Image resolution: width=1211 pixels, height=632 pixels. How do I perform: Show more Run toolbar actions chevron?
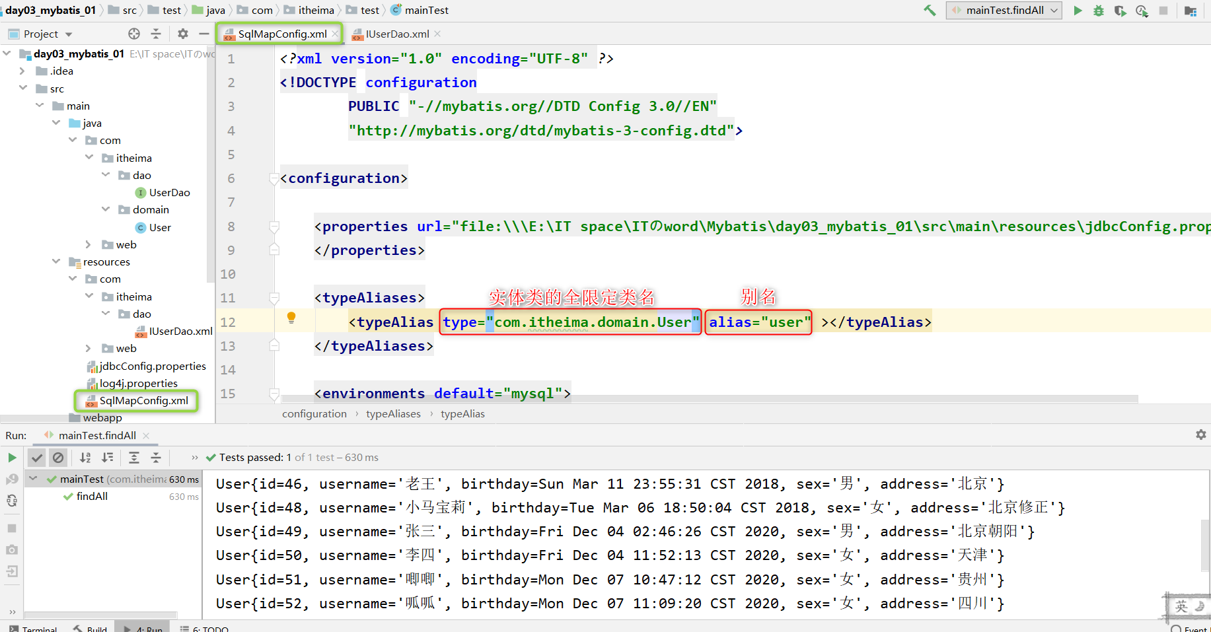pyautogui.click(x=195, y=458)
